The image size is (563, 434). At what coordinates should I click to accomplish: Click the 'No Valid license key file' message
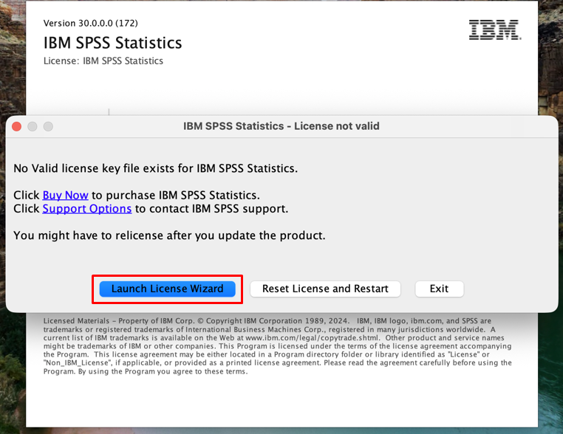(x=155, y=168)
